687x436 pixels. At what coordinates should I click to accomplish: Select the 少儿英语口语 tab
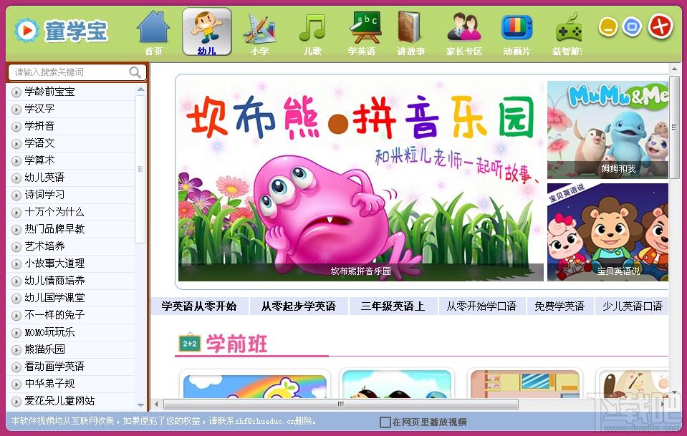pyautogui.click(x=632, y=306)
